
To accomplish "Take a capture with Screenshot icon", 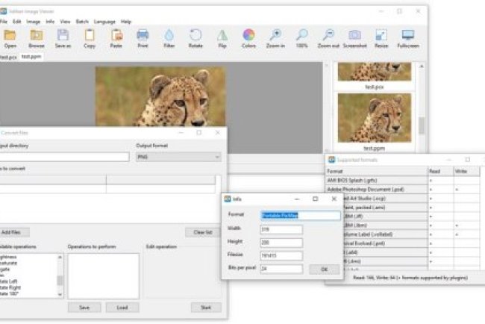I will pos(354,36).
